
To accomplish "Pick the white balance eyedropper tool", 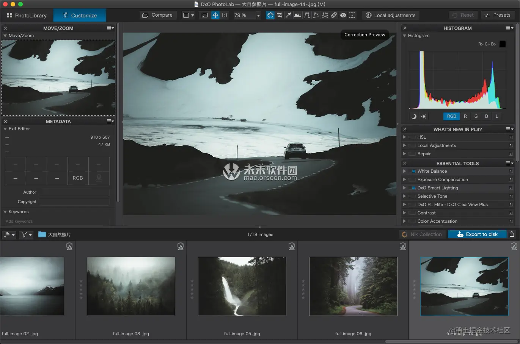I will [289, 15].
